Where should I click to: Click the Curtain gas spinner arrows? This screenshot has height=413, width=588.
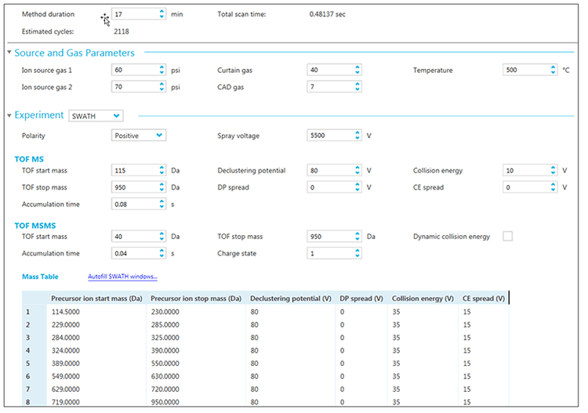(x=357, y=70)
